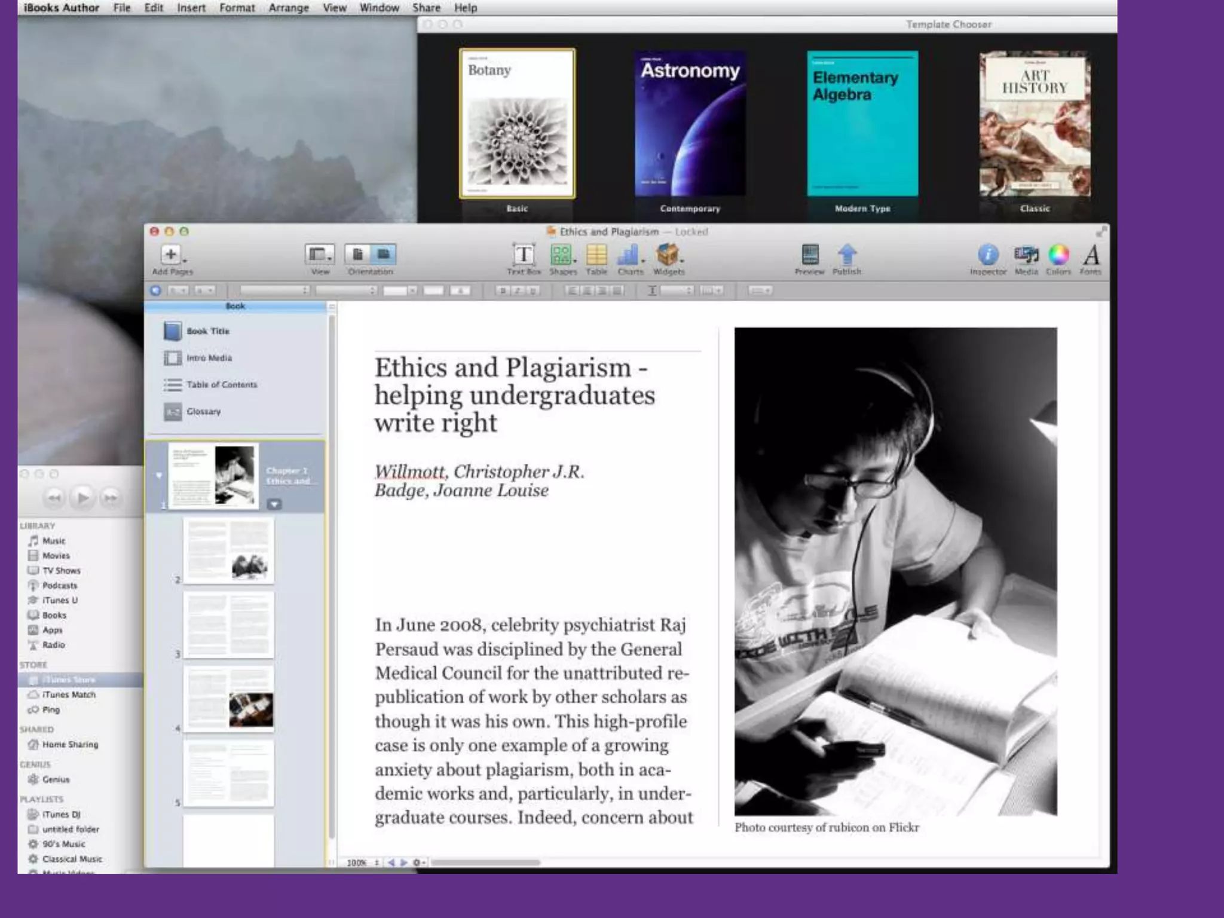Open the Insert menu
Viewport: 1224px width, 918px height.
tap(191, 8)
